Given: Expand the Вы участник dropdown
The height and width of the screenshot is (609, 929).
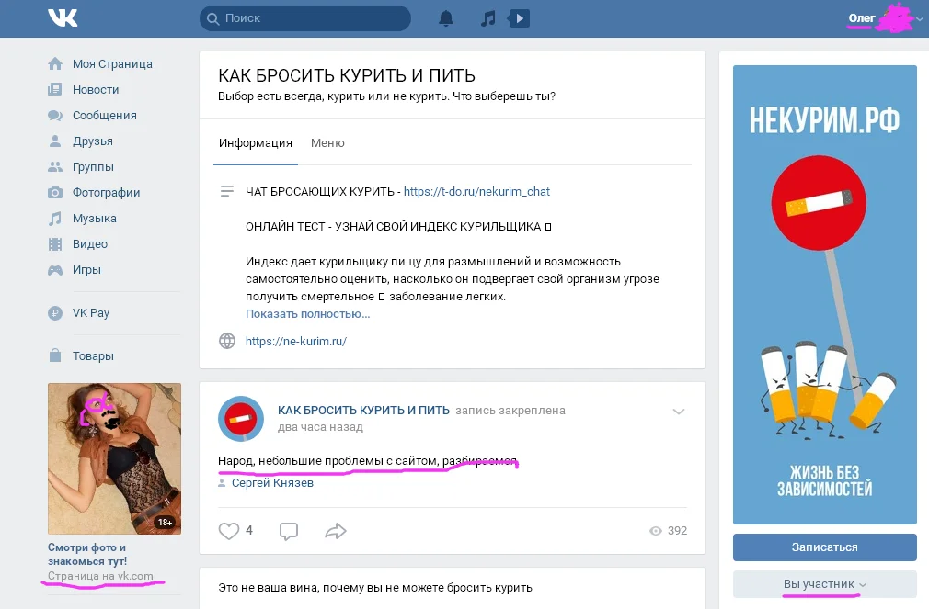Looking at the screenshot, I should coord(824,584).
